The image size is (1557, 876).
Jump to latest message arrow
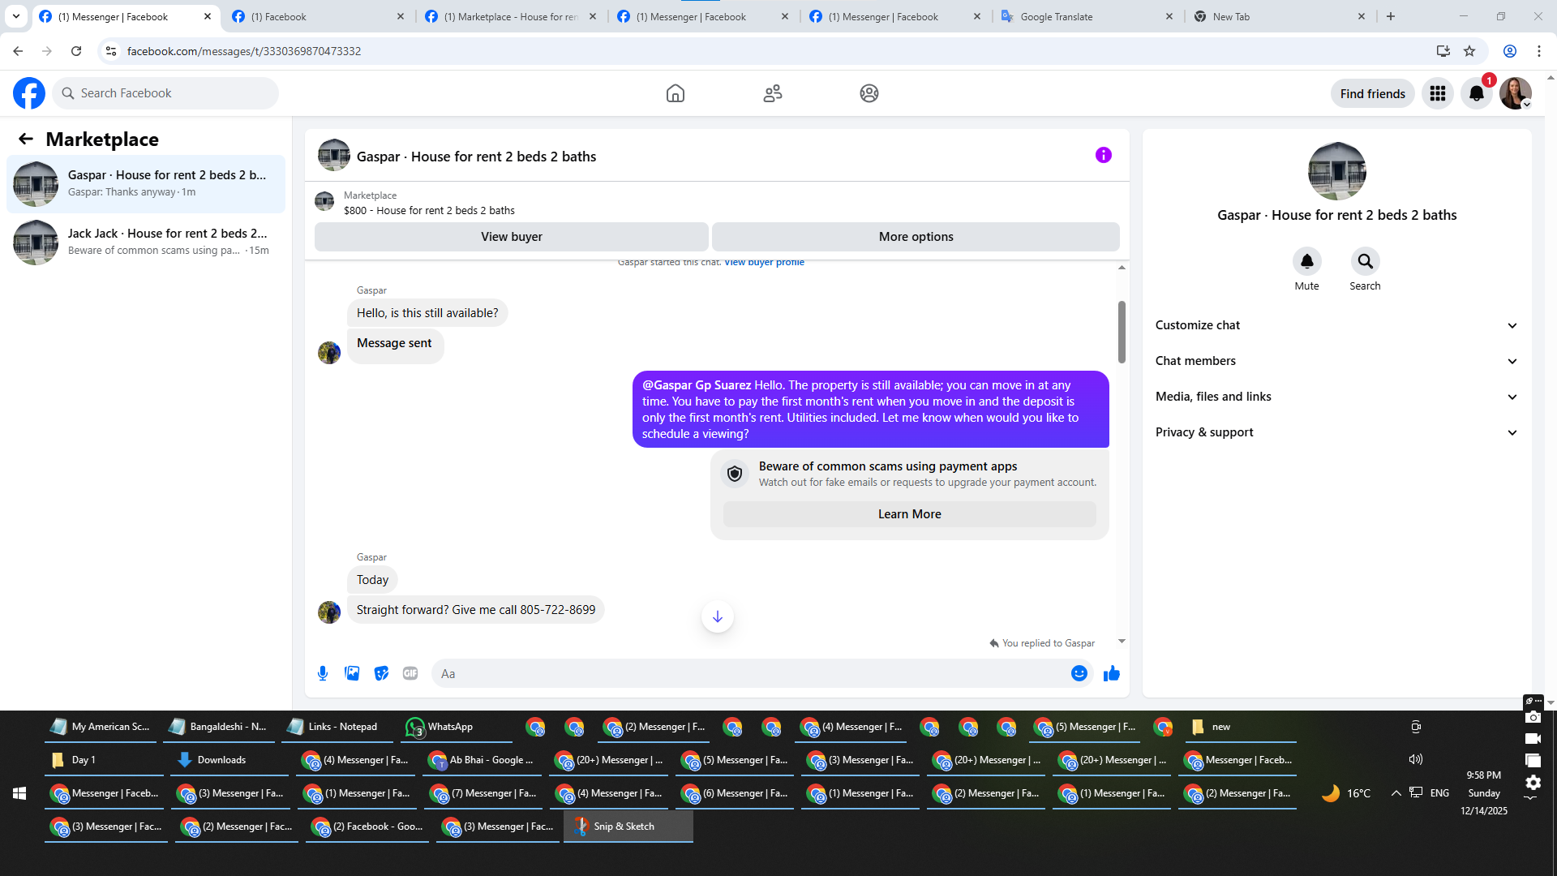717,616
